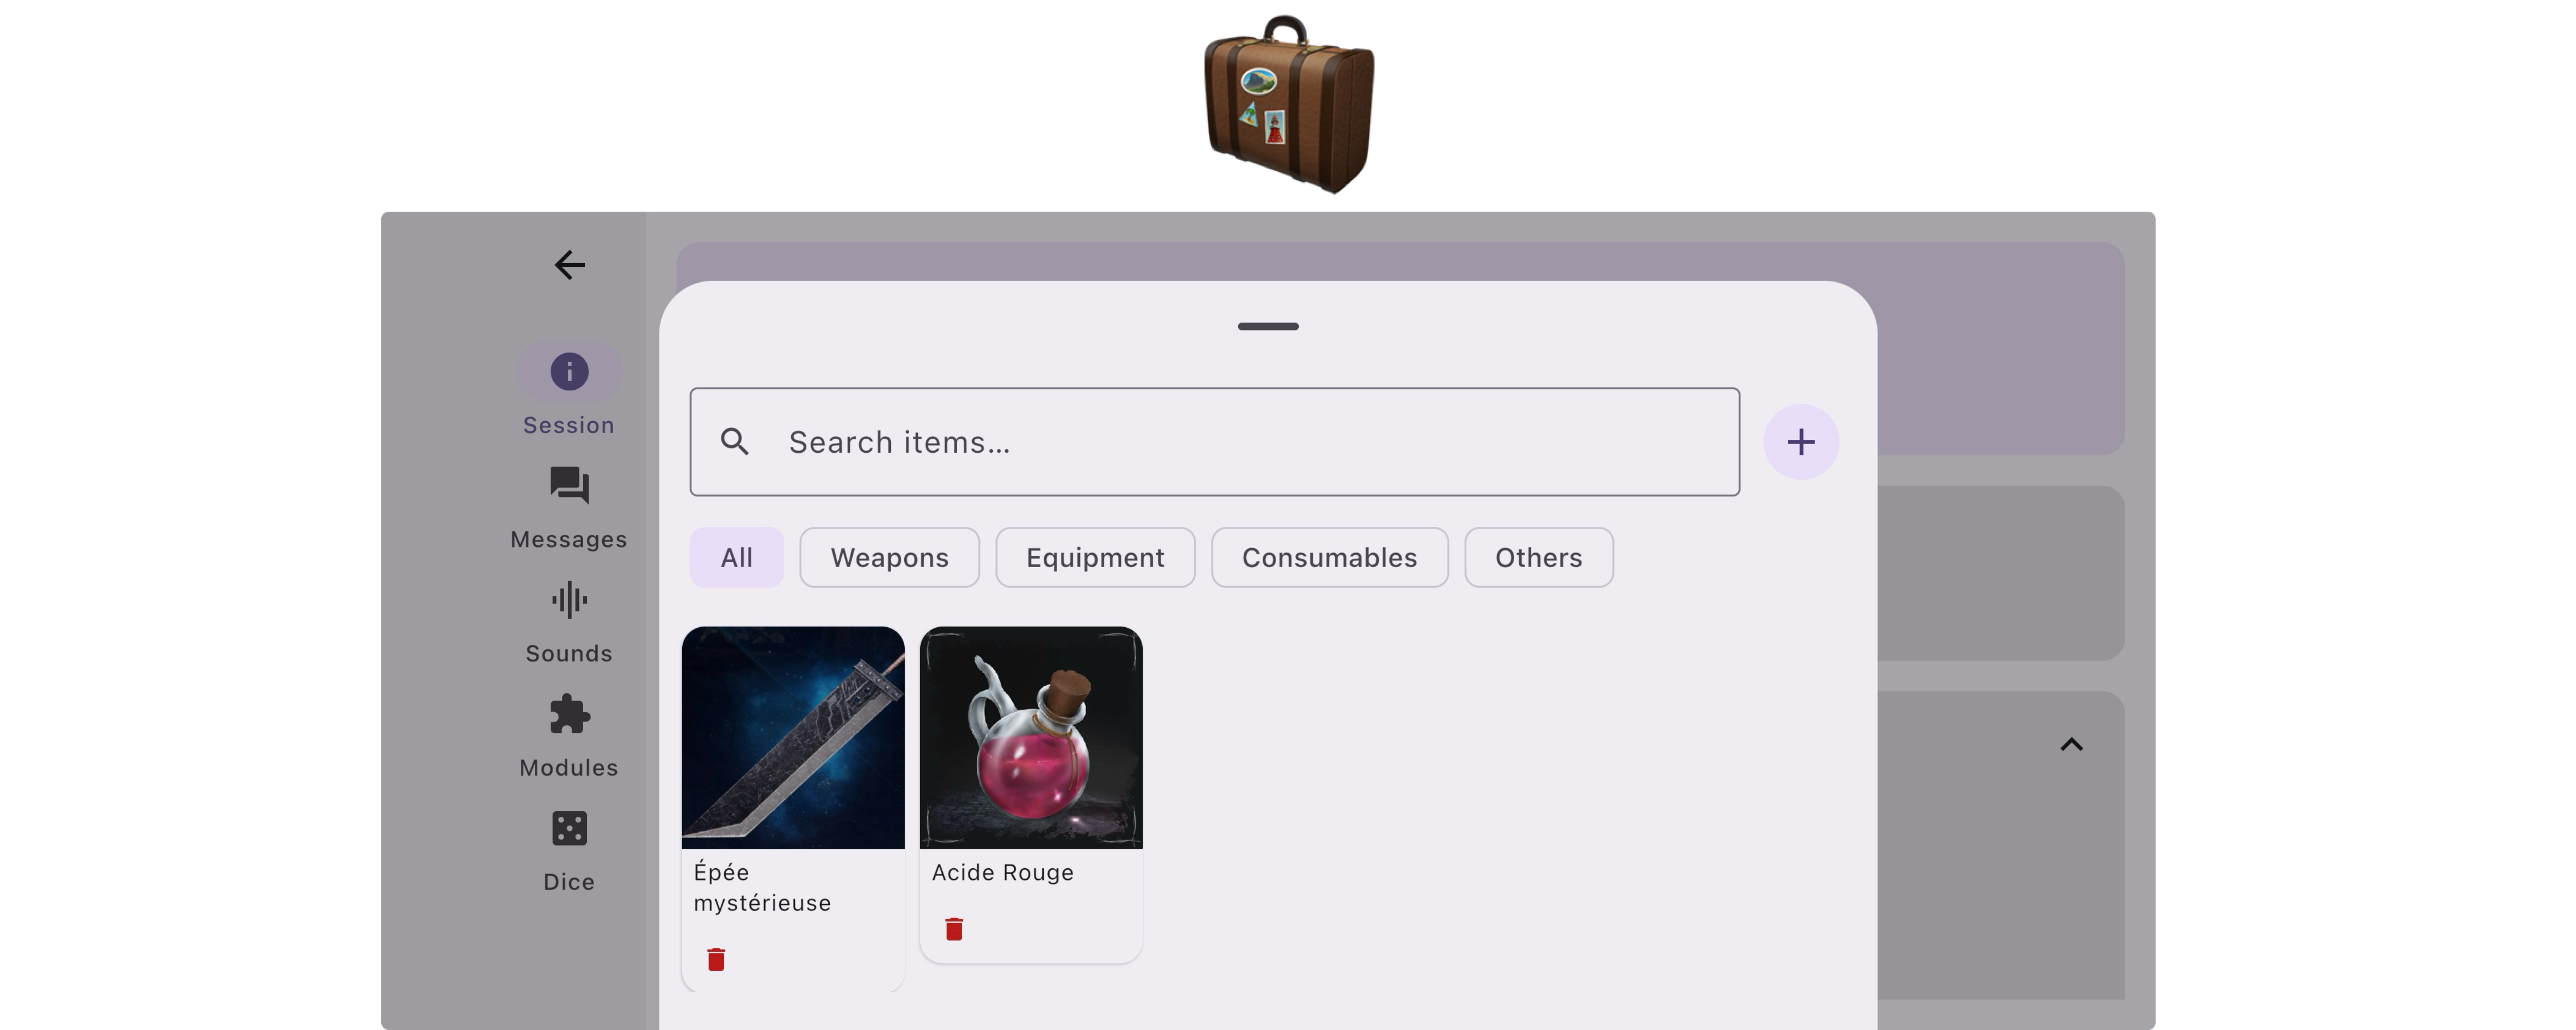Collapse the panel with the chevron up
This screenshot has width=2576, height=1030.
pos(2071,744)
